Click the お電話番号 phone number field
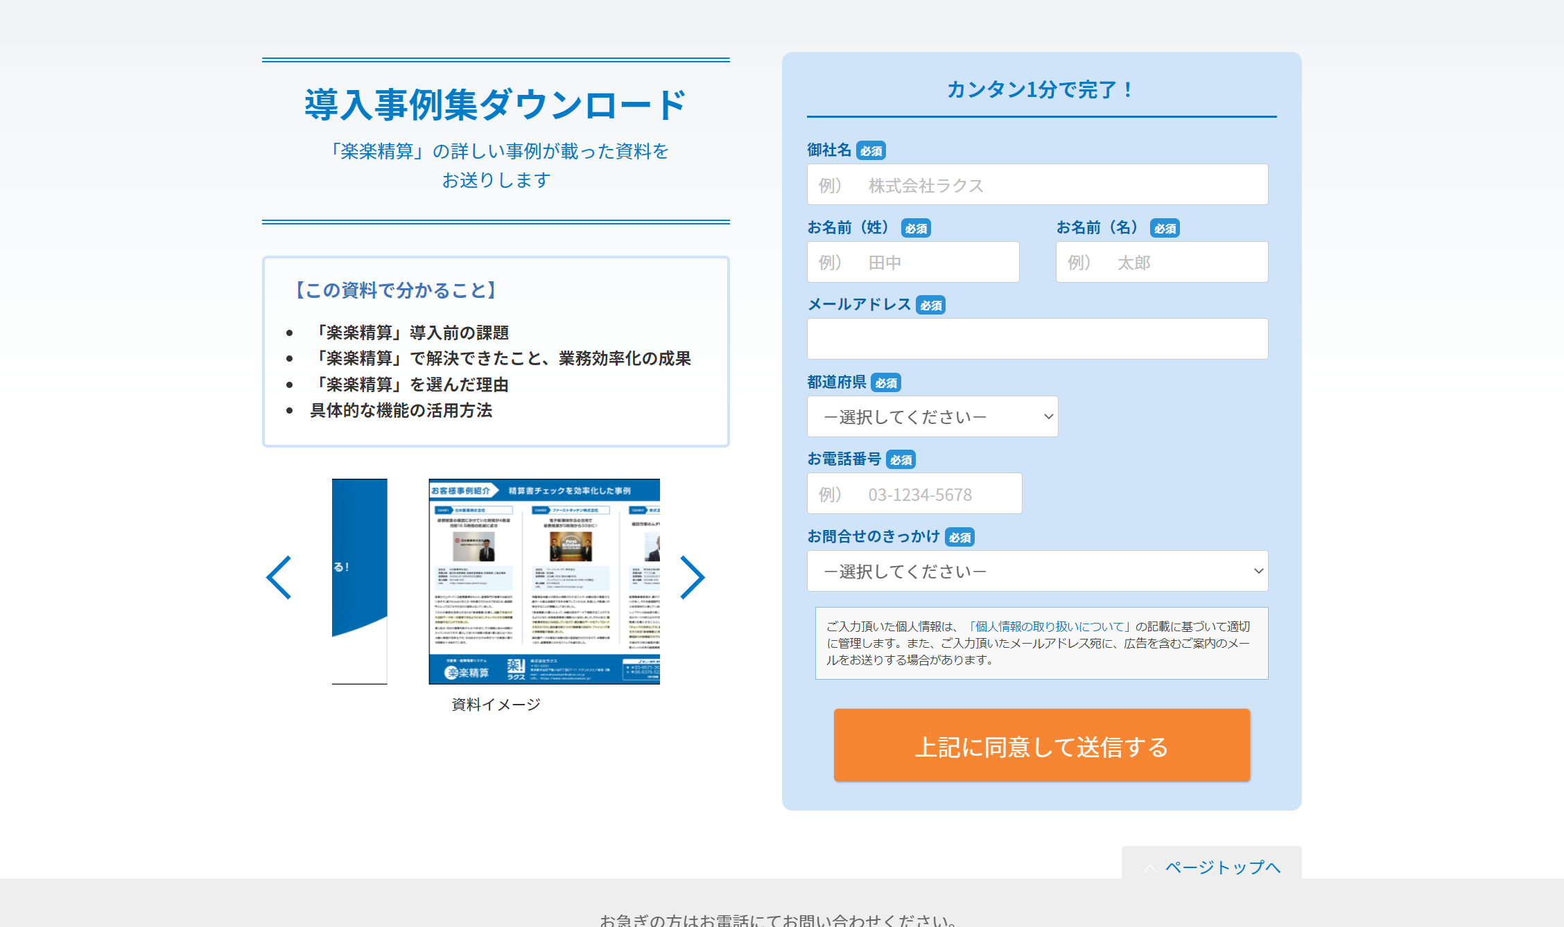 (914, 493)
